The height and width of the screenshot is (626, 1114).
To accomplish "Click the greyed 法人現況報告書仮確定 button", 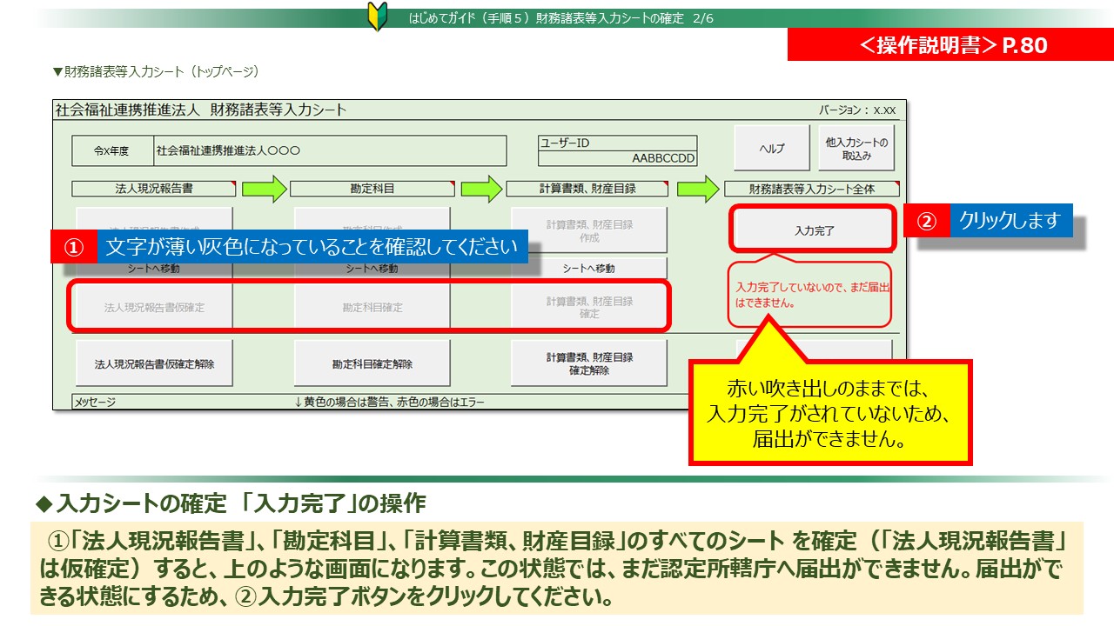I will (154, 307).
